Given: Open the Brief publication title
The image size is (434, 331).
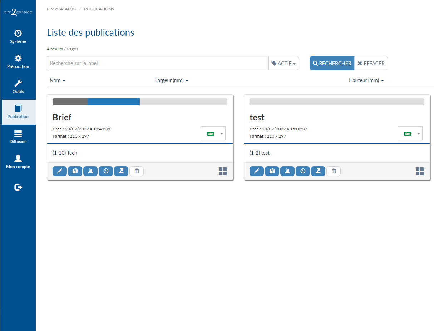Looking at the screenshot, I should coord(62,117).
